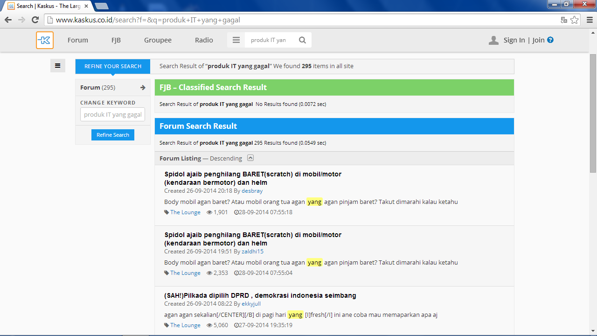The image size is (597, 336).
Task: Focus the Change Keyword input field
Action: tap(113, 114)
